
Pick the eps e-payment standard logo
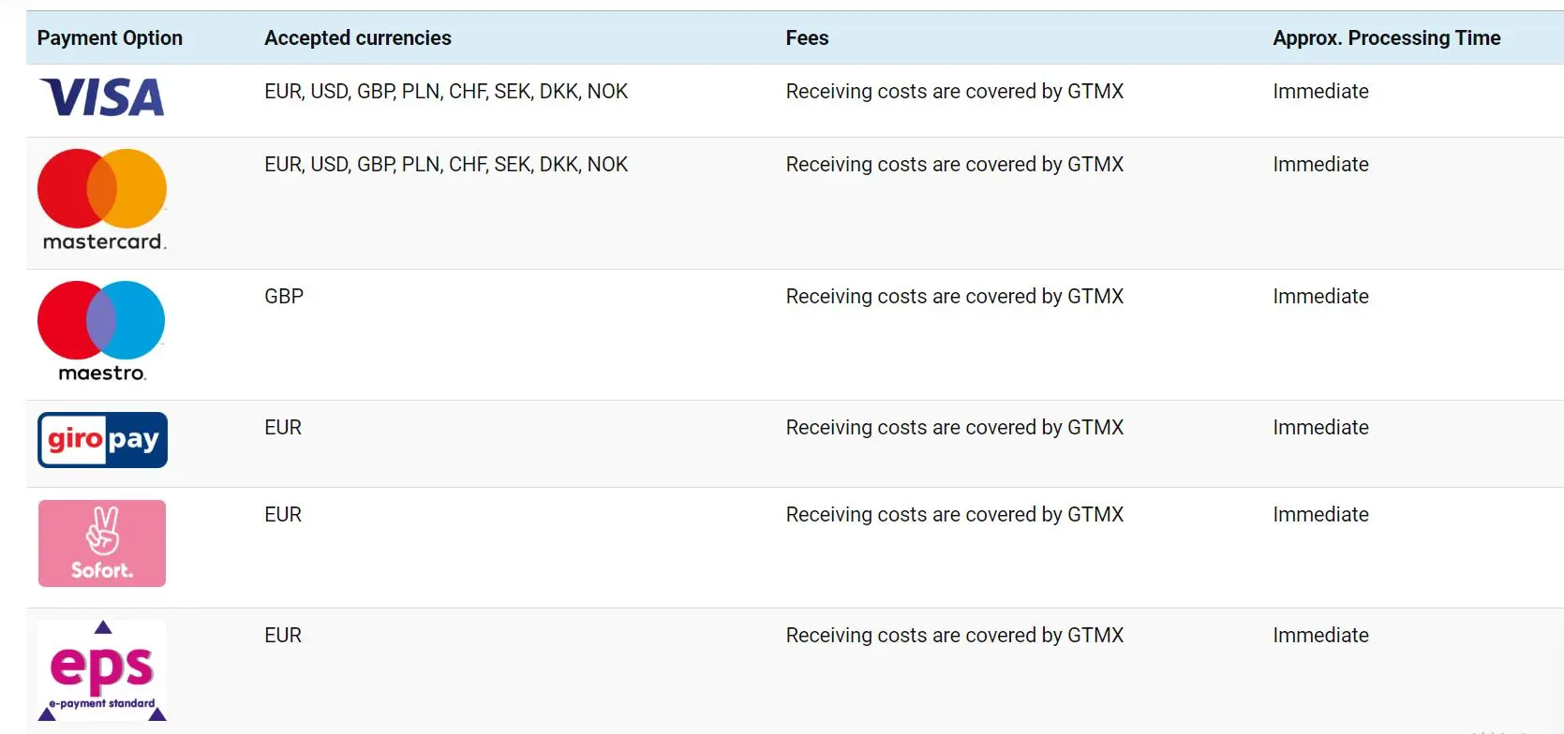point(102,670)
